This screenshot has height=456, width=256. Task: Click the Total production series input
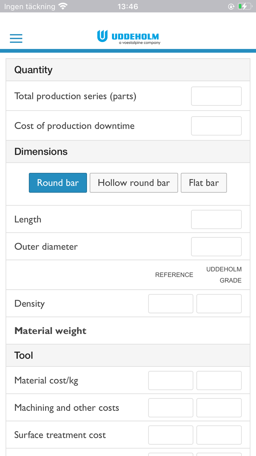(216, 96)
